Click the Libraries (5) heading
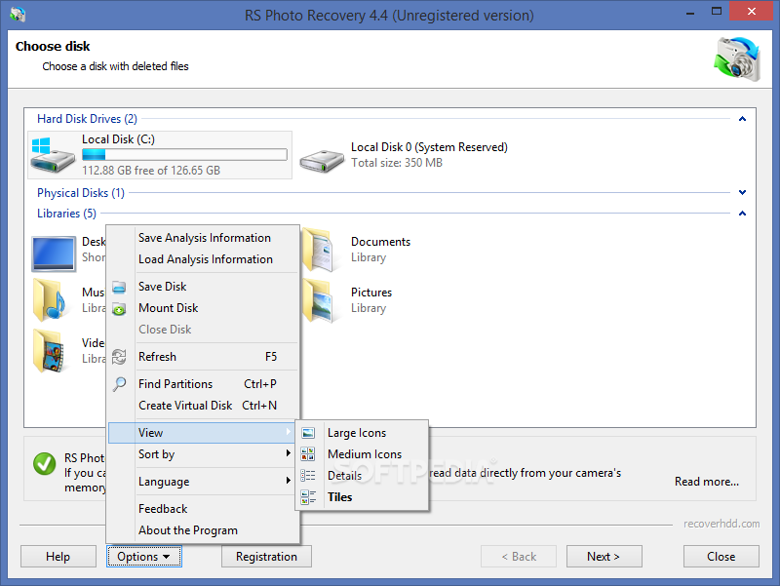 [66, 214]
